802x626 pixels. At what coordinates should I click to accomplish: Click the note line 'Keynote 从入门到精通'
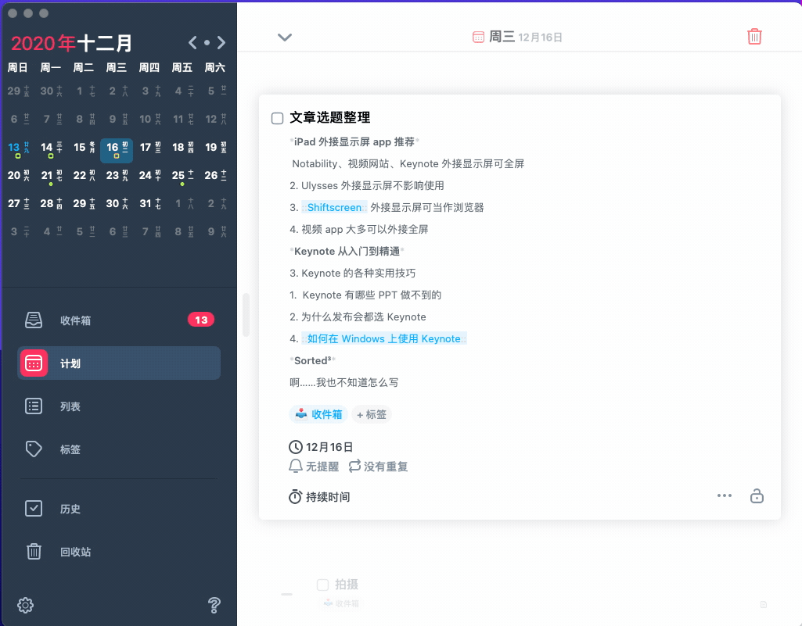[347, 252]
